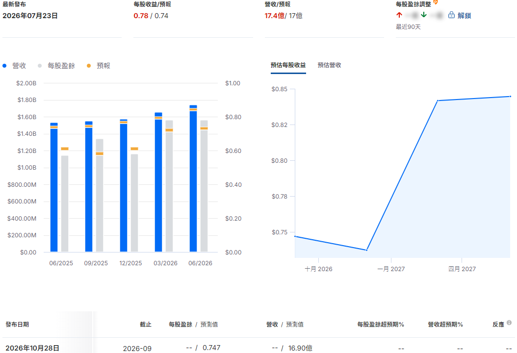
Task: Click the 0.78 EPS actual value
Action: pyautogui.click(x=141, y=16)
